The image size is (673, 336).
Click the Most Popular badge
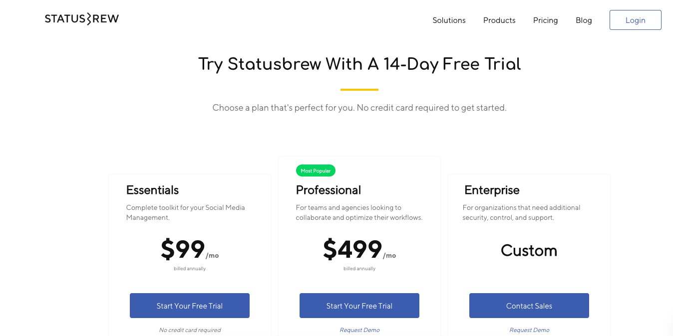[316, 170]
